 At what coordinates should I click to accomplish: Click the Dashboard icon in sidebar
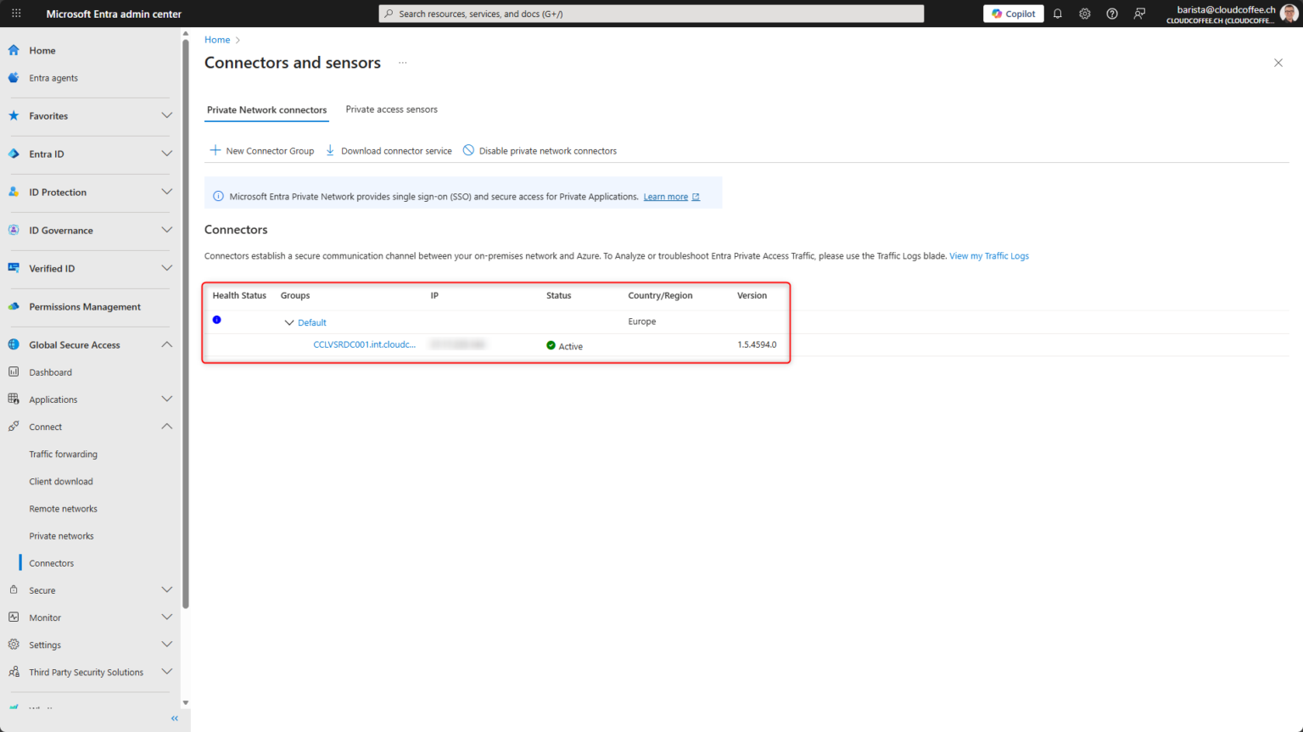pos(14,372)
